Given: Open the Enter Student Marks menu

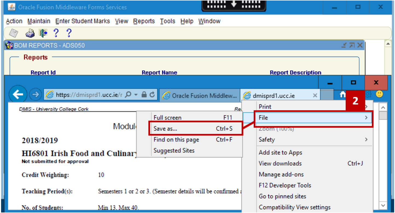Looking at the screenshot, I should tap(82, 21).
